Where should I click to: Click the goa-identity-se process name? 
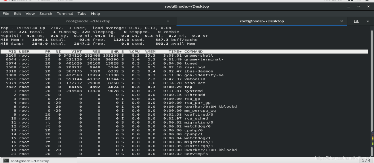pyautogui.click(x=204, y=75)
